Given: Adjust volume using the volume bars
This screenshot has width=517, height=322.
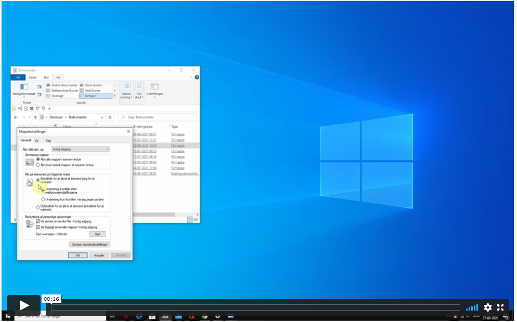Looking at the screenshot, I should (x=472, y=307).
